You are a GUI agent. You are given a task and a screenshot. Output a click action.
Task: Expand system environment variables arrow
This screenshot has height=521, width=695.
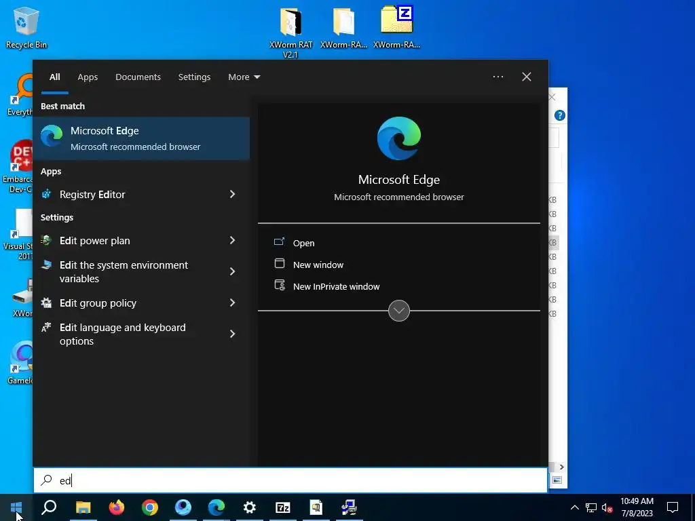232,271
